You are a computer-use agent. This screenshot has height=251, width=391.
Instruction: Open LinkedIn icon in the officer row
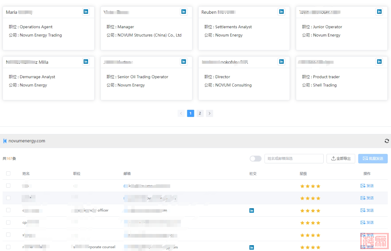pyautogui.click(x=252, y=210)
